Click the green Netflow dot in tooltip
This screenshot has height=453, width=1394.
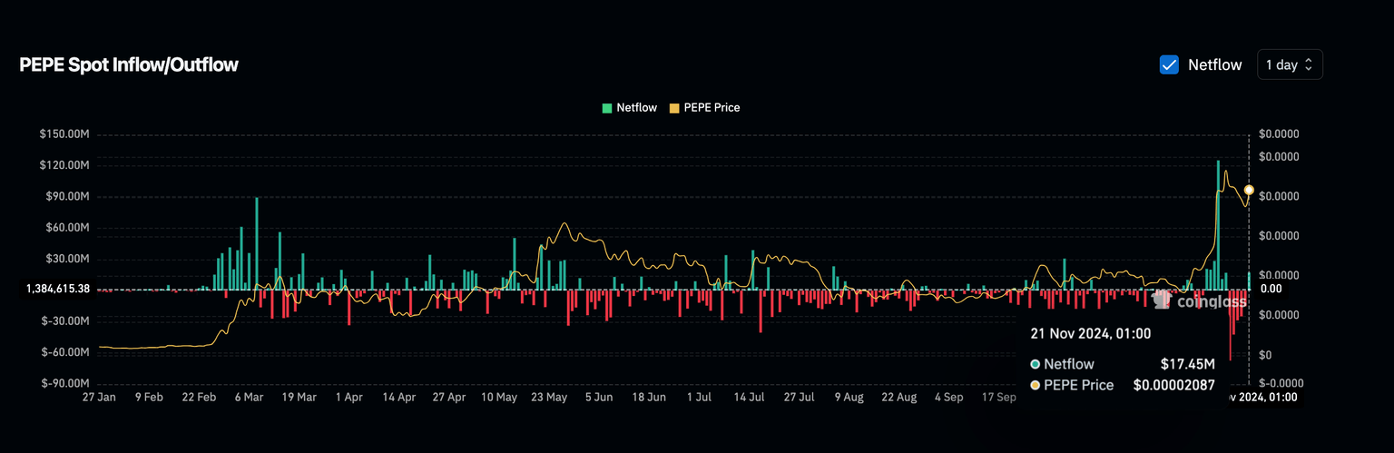tap(1036, 364)
